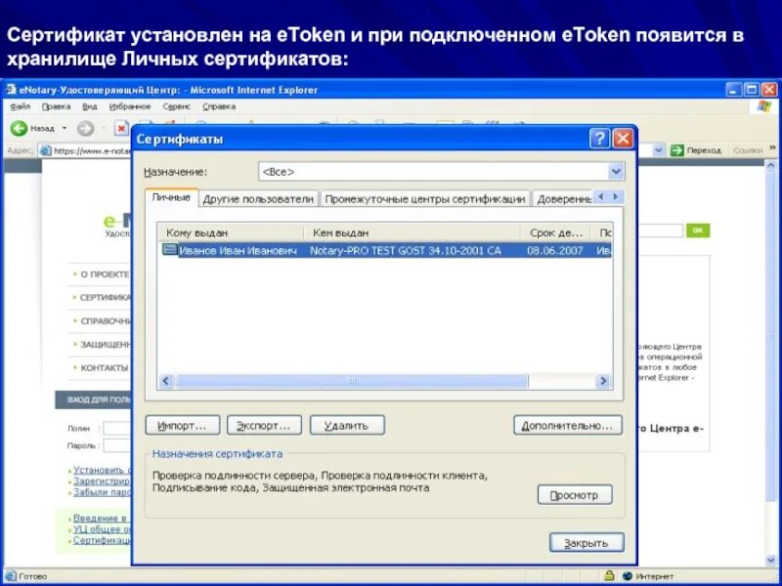Click the Back arrow icon in Internet Explorer
The image size is (782, 586).
(19, 129)
